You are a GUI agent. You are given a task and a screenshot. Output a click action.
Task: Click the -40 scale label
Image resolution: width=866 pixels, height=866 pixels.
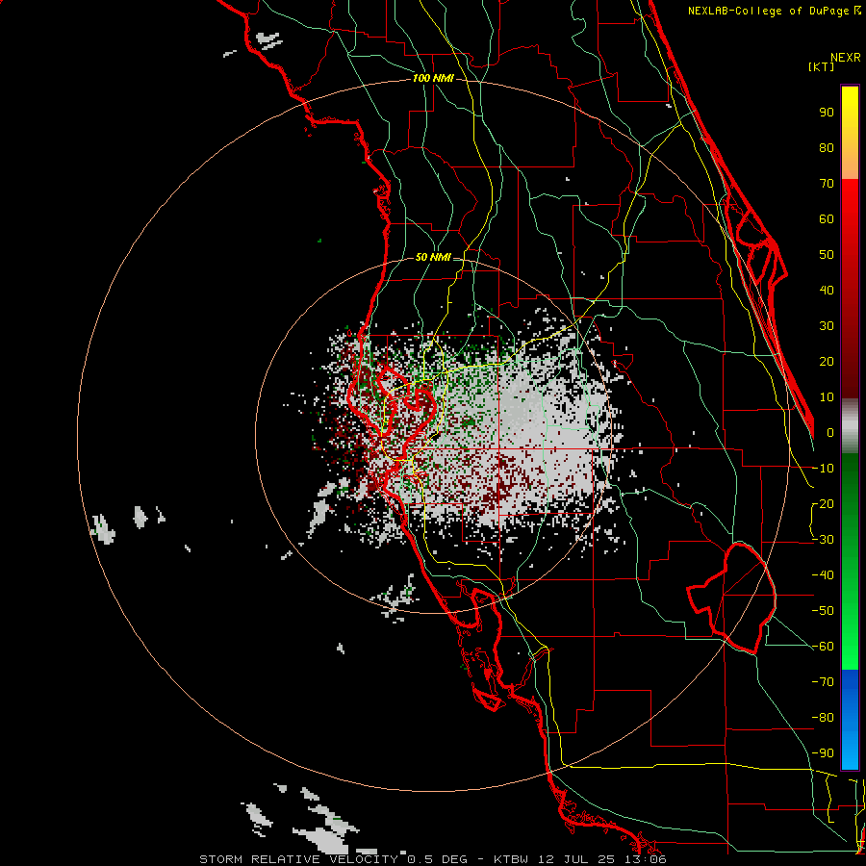pos(823,575)
